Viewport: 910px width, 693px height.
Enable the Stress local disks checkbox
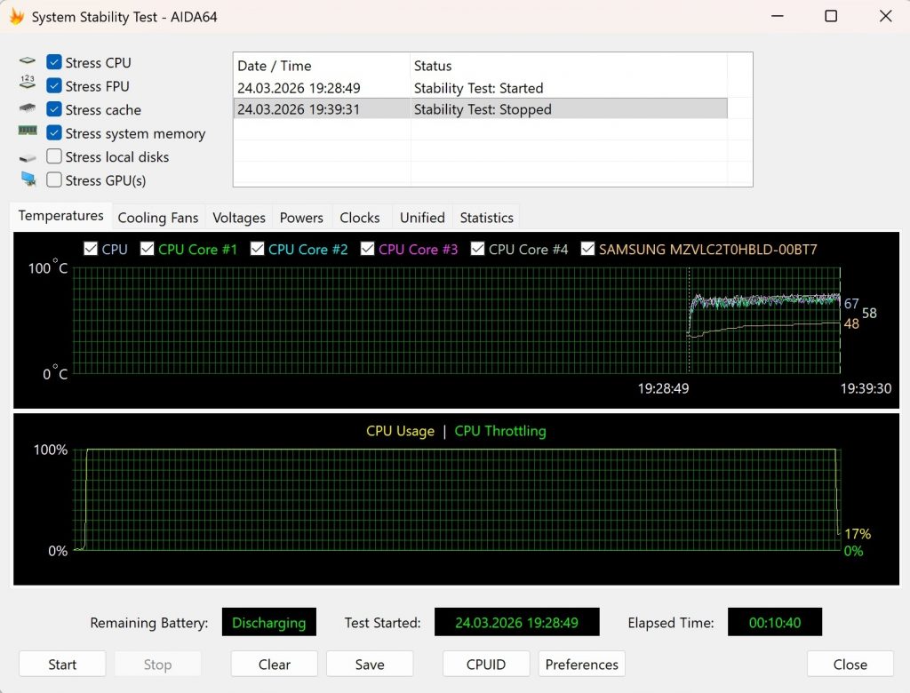point(54,156)
